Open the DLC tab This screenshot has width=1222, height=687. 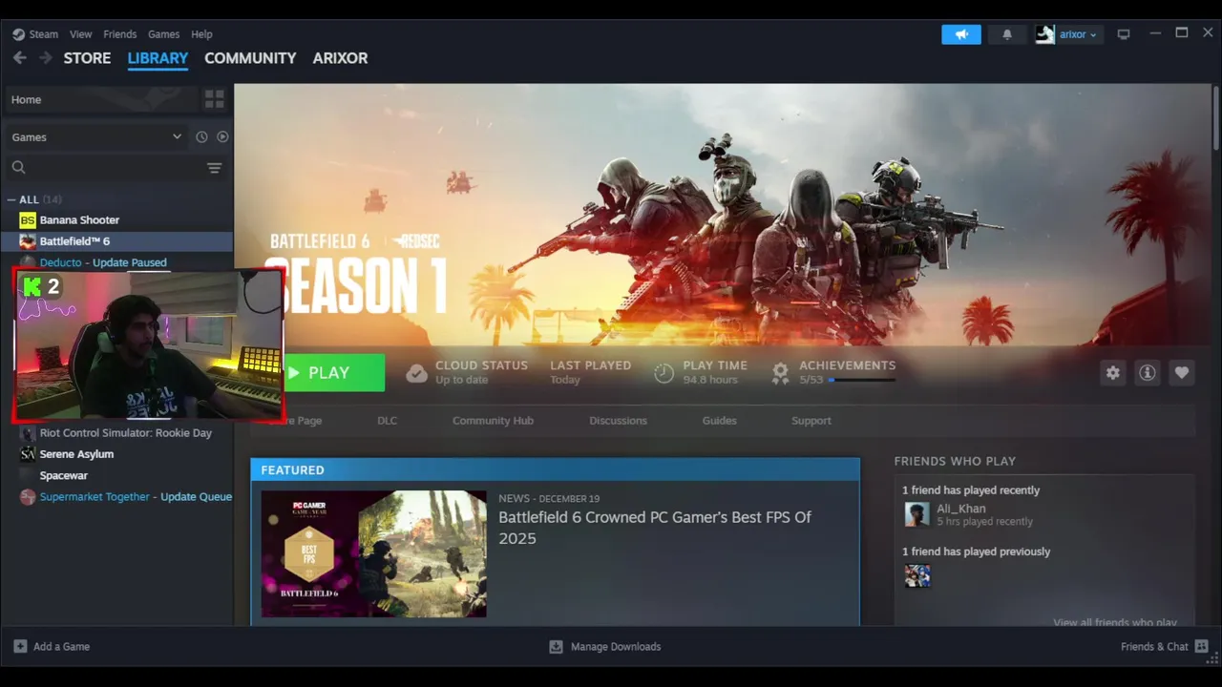coord(387,421)
